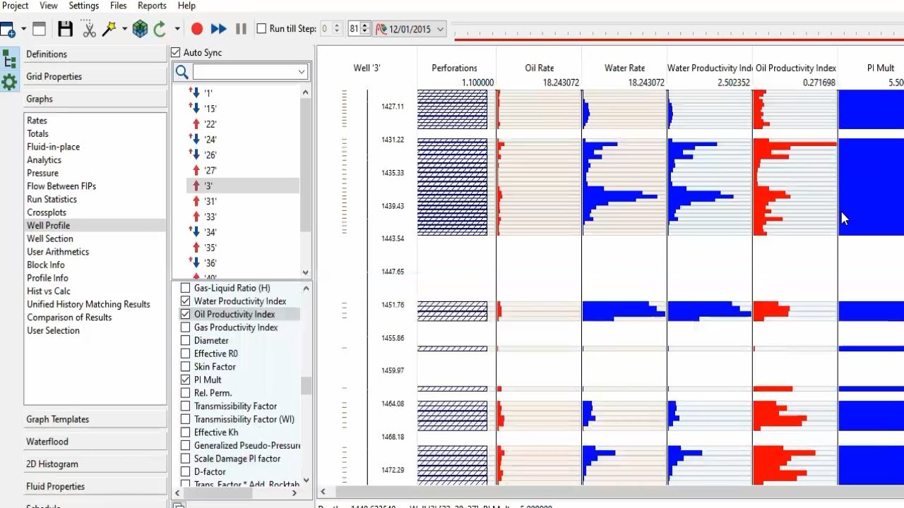Uncheck the PI Mult checkbox
Viewport: 904px width, 508px height.
[x=186, y=380]
